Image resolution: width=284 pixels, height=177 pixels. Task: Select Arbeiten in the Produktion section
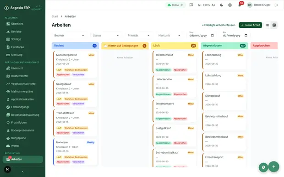point(22,159)
